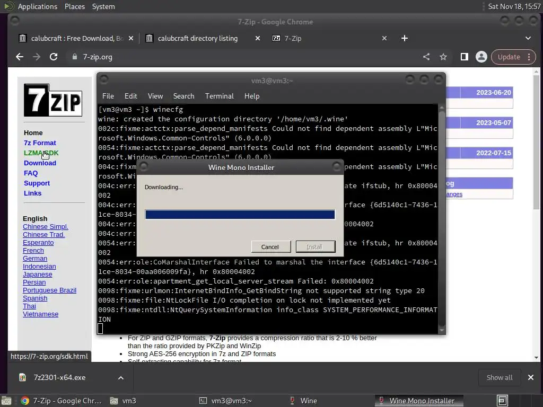The image size is (543, 407).
Task: Bookmark this tab with star
Action: 443,57
